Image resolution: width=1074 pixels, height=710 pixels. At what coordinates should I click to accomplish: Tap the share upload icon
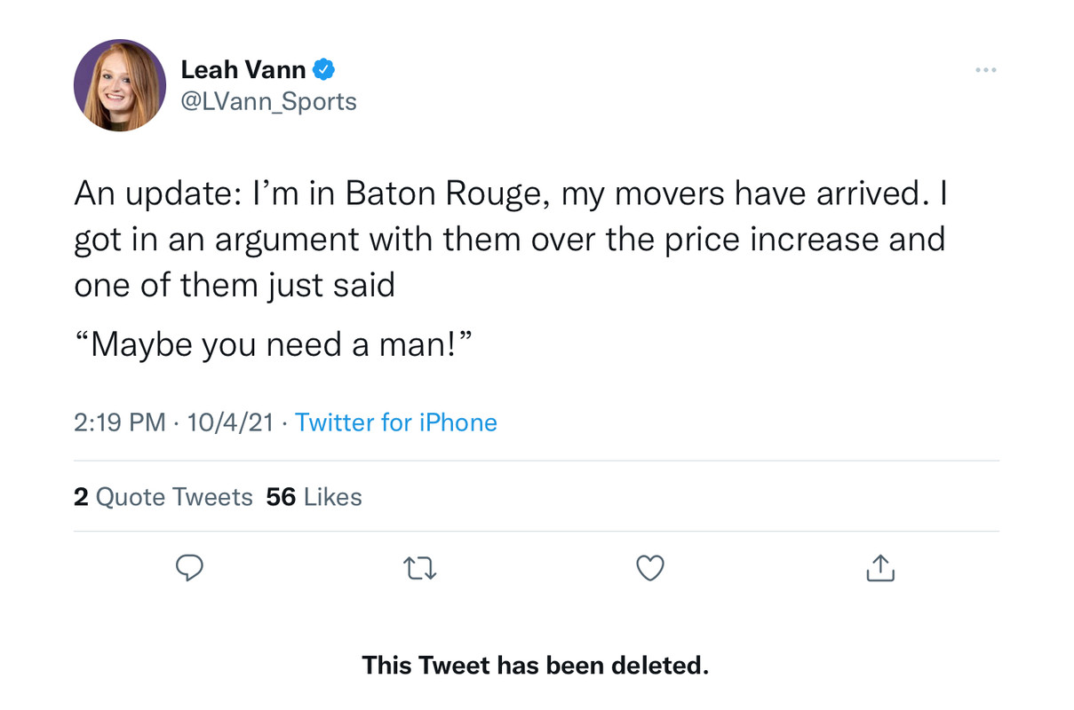880,568
